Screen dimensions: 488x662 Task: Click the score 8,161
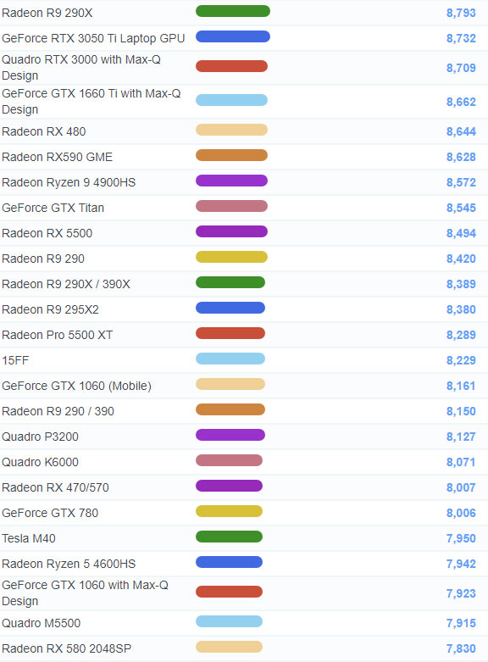[x=461, y=386]
